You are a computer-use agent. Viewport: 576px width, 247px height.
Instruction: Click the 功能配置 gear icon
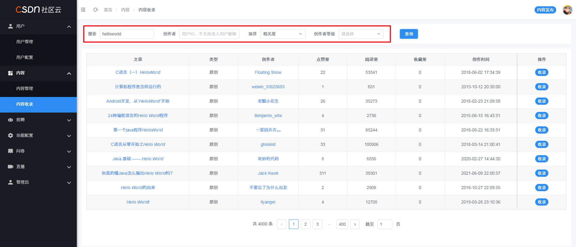tap(10, 135)
